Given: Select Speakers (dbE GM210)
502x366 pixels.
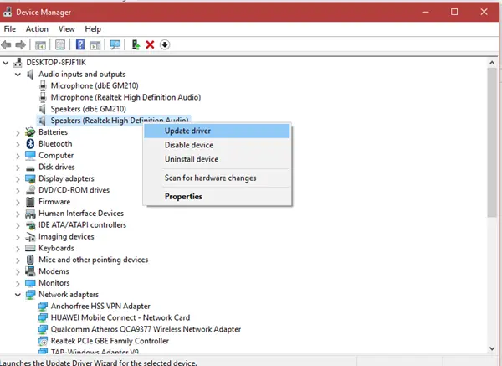Looking at the screenshot, I should [x=89, y=109].
